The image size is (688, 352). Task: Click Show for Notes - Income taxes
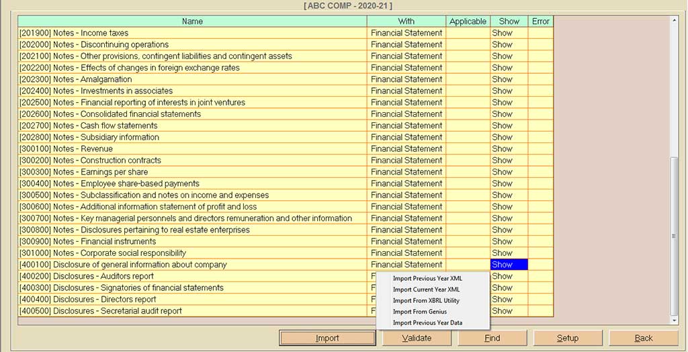[x=509, y=33]
